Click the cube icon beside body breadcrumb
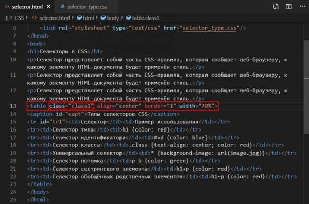Viewport: 309px width, 204px height. pos(103,18)
